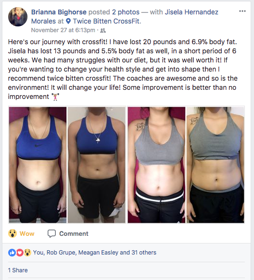Open the first blue sports bra photo
254x280 pixels.
coord(38,165)
